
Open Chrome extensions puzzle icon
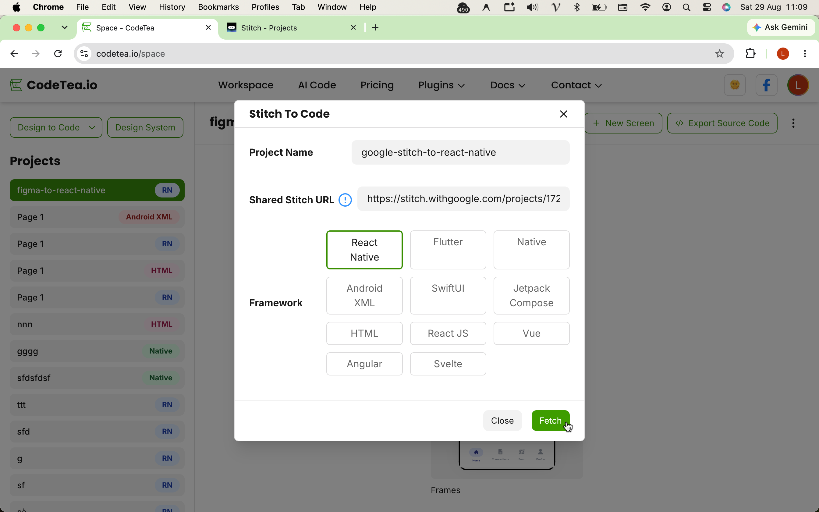[x=750, y=54]
